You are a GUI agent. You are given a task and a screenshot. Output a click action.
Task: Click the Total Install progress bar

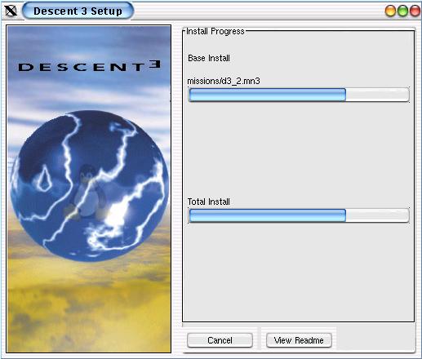pos(299,215)
